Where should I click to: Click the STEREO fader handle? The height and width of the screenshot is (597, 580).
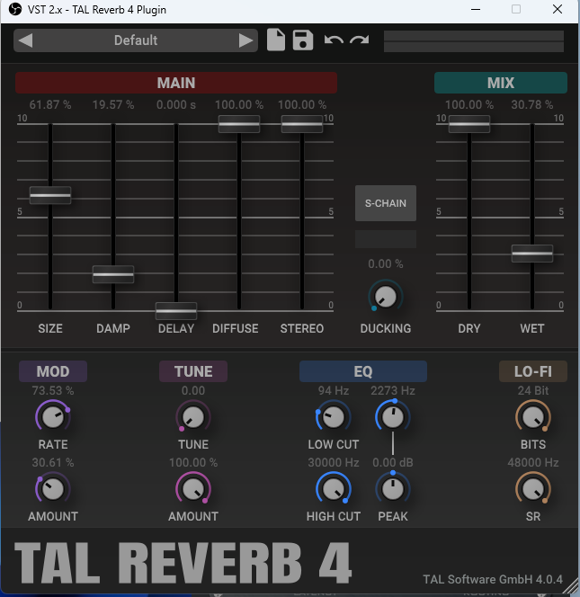[x=302, y=124]
